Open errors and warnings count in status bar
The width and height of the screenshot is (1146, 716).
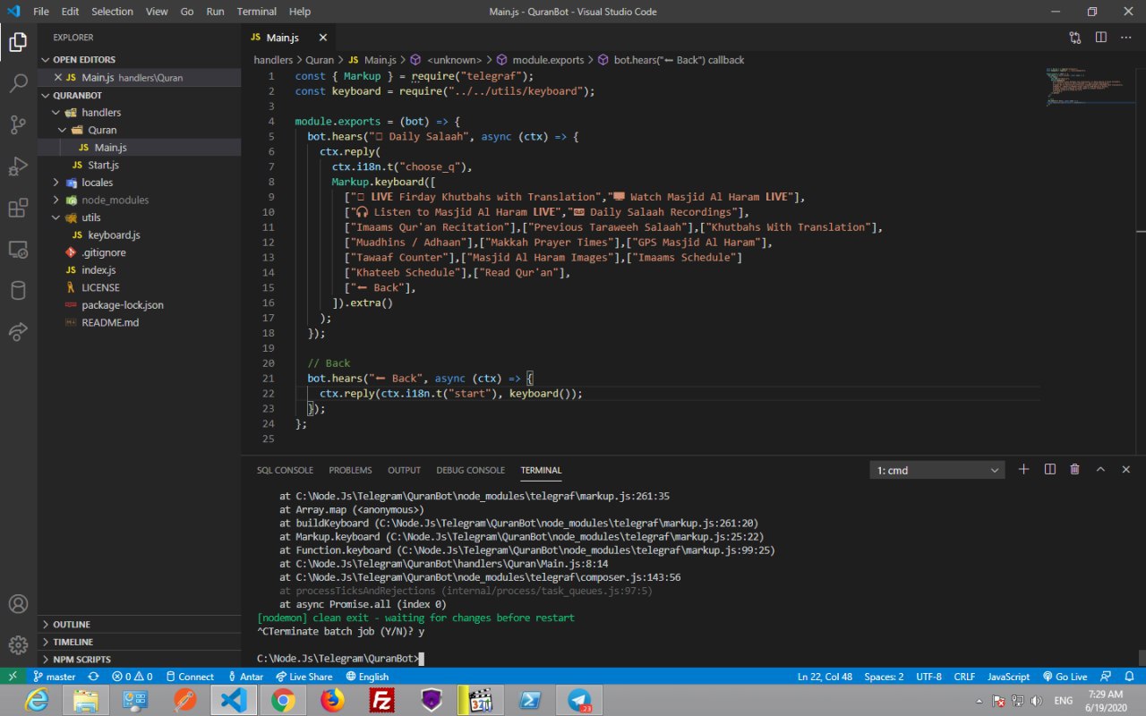click(x=132, y=677)
